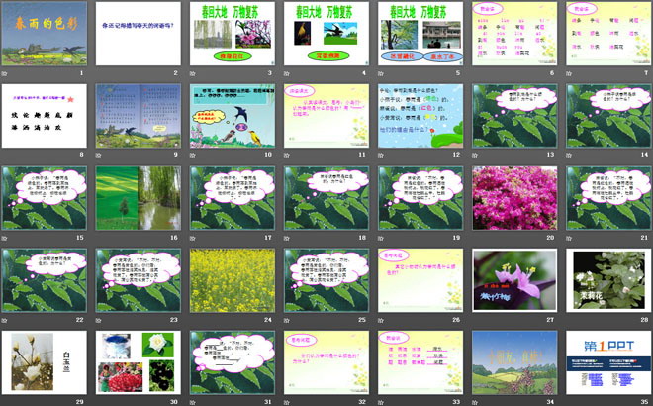
Task: Click the animation star icon under slide 12
Action: (x=382, y=155)
